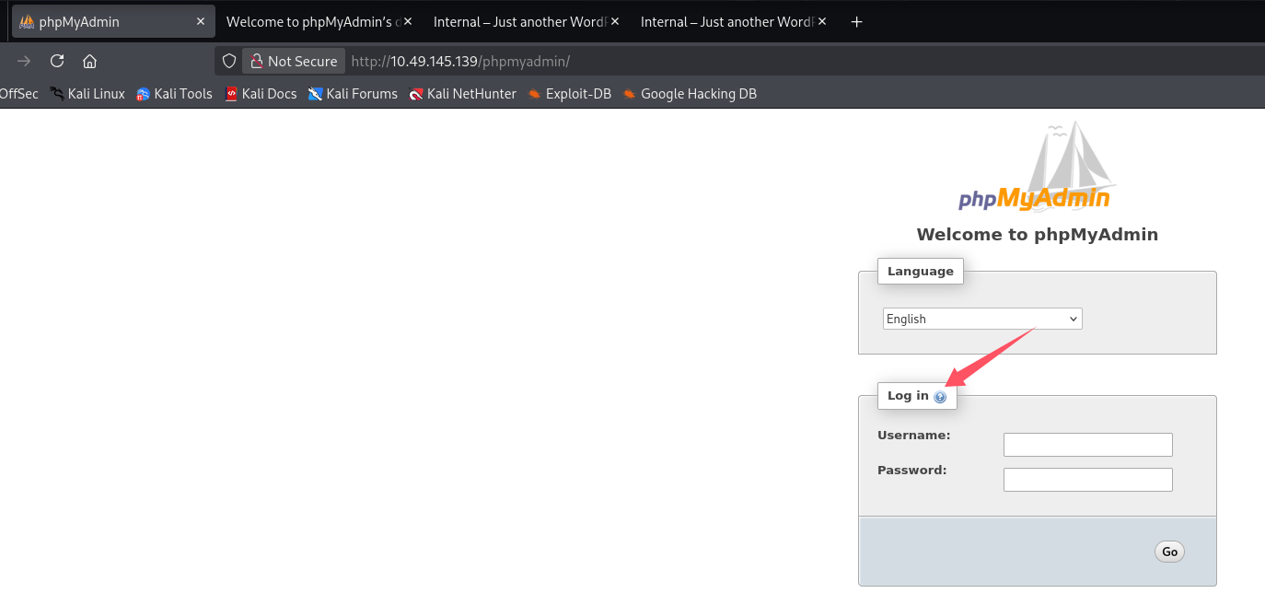The image size is (1265, 605).
Task: Focus the Username input field
Action: coord(1087,445)
